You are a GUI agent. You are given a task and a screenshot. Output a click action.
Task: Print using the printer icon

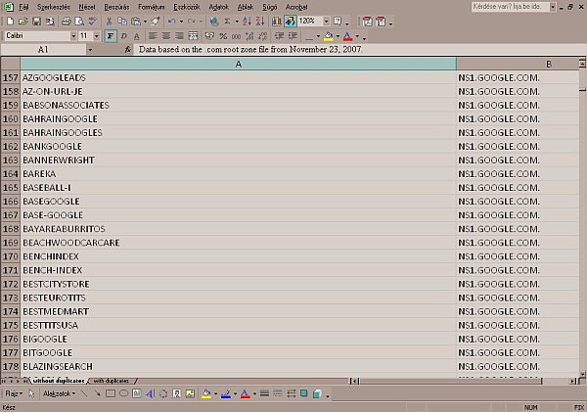67,22
